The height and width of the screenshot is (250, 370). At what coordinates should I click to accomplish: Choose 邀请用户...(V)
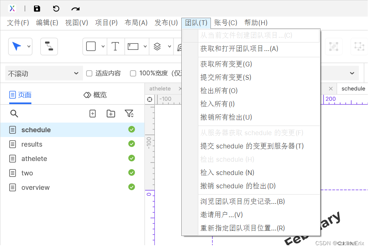(251, 215)
